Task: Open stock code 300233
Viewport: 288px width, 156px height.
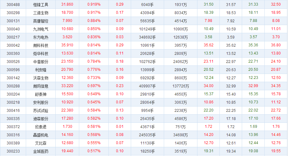Action: pos(13,151)
